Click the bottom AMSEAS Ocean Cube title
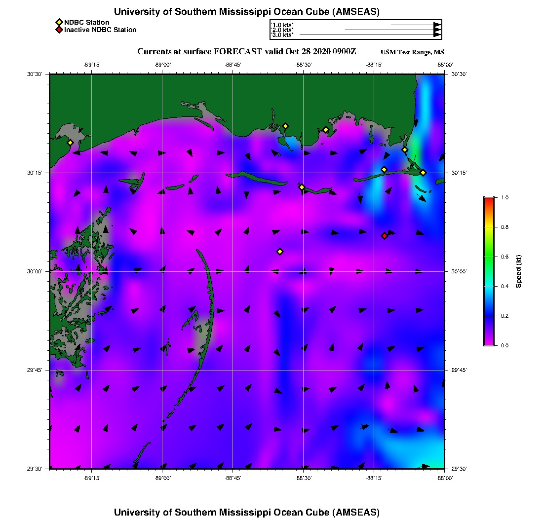Viewport: 543px width, 518px height. (x=247, y=512)
